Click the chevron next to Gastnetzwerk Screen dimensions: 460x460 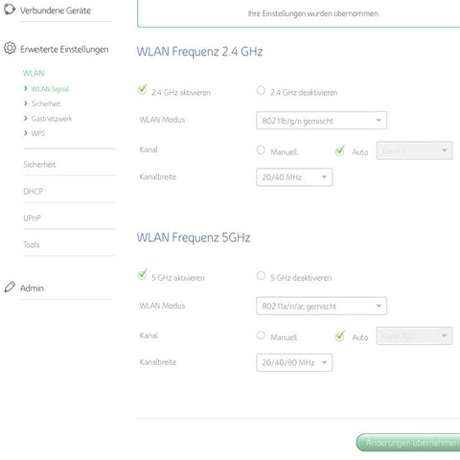26,118
